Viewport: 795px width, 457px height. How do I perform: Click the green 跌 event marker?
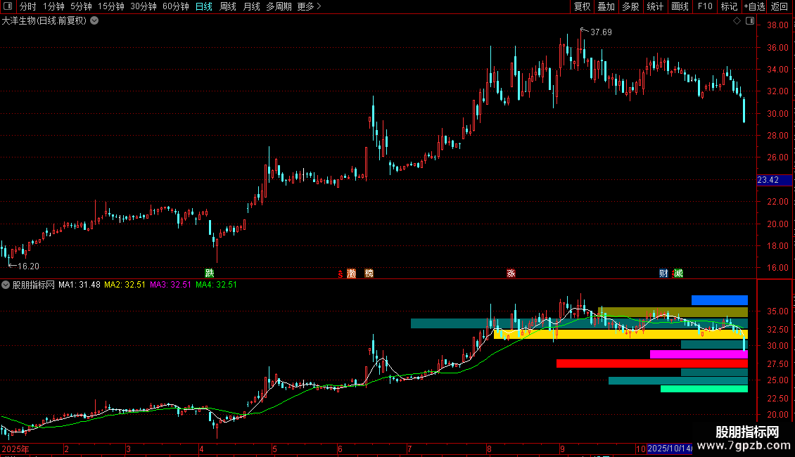pyautogui.click(x=210, y=273)
